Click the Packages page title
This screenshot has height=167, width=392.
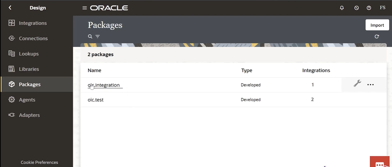[x=105, y=25]
